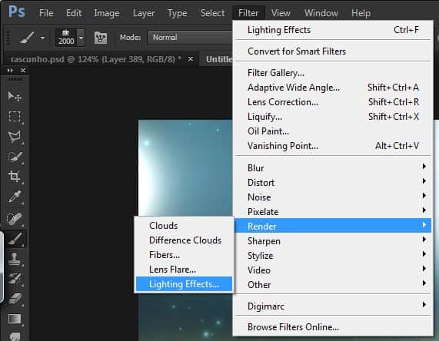Open the Select menu
This screenshot has width=439, height=341.
(x=212, y=13)
